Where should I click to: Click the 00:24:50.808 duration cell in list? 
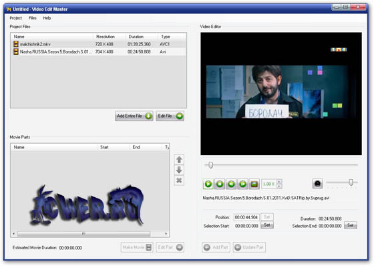pyautogui.click(x=139, y=51)
